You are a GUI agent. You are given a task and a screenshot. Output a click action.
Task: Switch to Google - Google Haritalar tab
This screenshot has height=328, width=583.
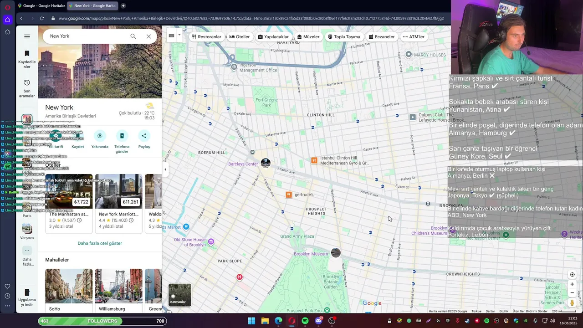[x=41, y=6]
